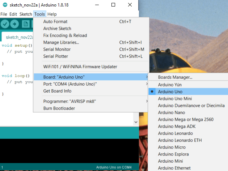Click Burn Bootloader menu entry
The height and width of the screenshot is (171, 228).
pyautogui.click(x=60, y=108)
